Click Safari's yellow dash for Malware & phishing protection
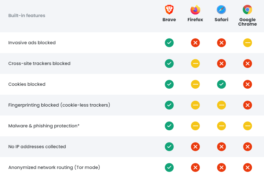This screenshot has width=264, height=176. tap(221, 126)
